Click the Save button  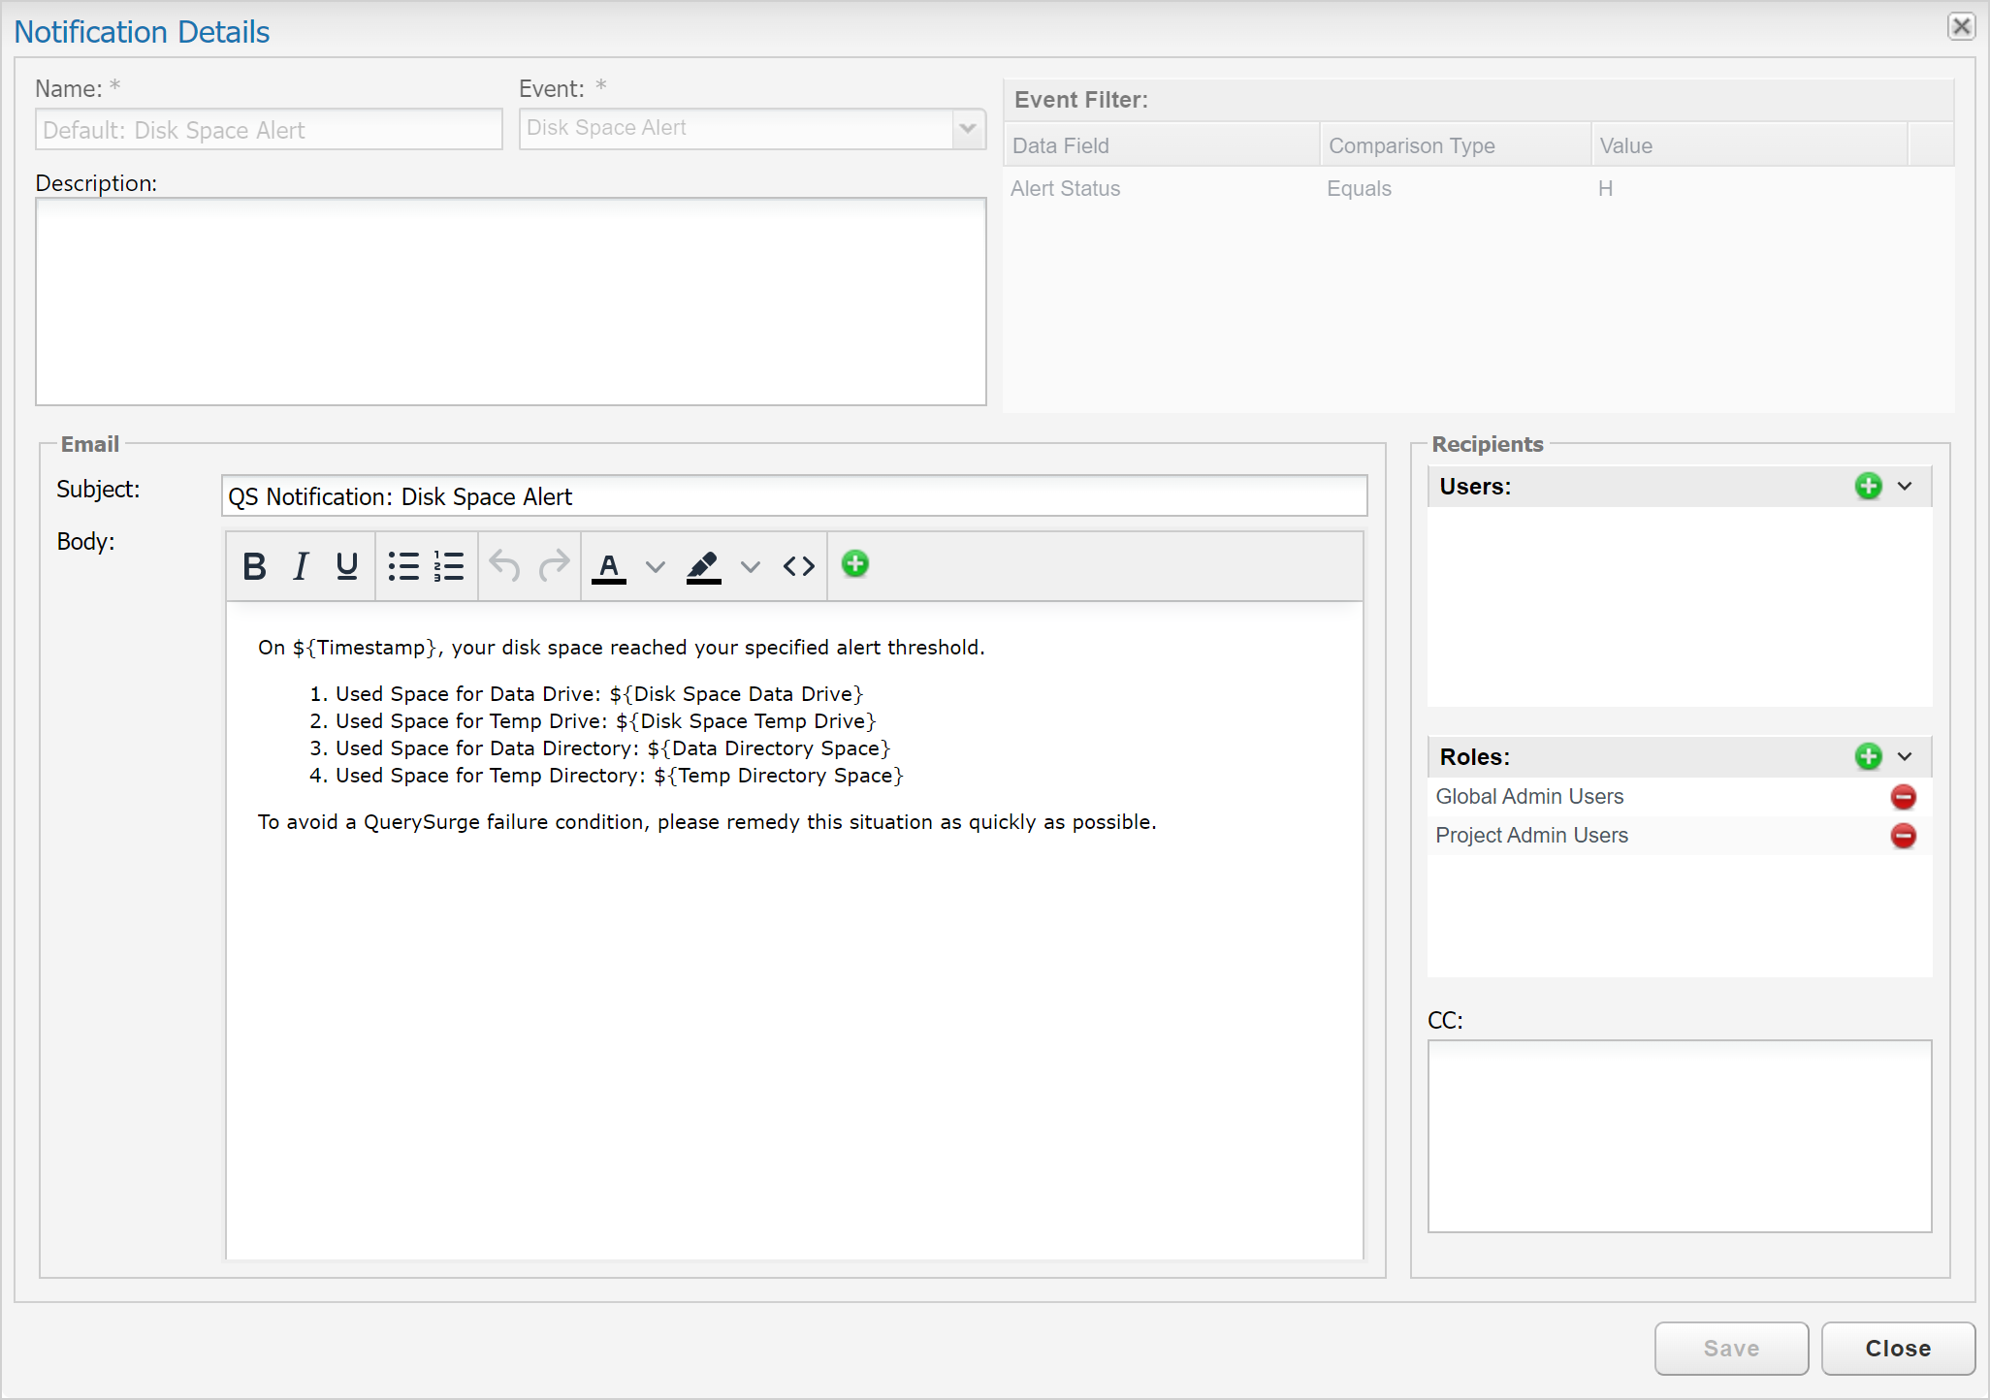[x=1731, y=1349]
